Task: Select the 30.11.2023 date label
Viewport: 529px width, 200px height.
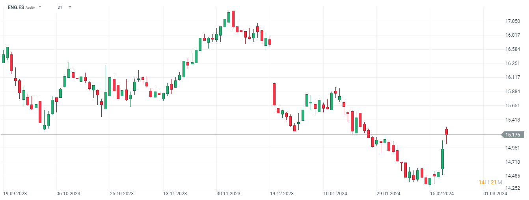Action: 228,193
